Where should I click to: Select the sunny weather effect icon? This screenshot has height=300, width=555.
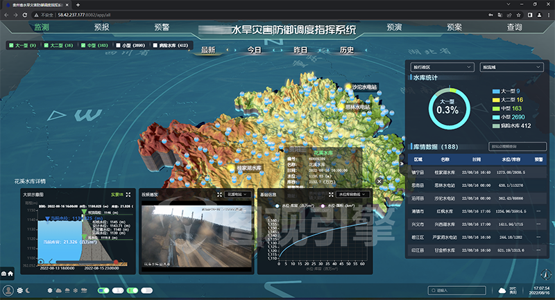[50, 290]
